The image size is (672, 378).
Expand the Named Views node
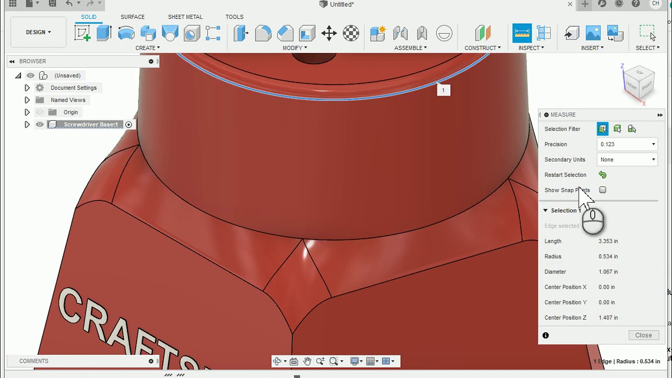[27, 100]
